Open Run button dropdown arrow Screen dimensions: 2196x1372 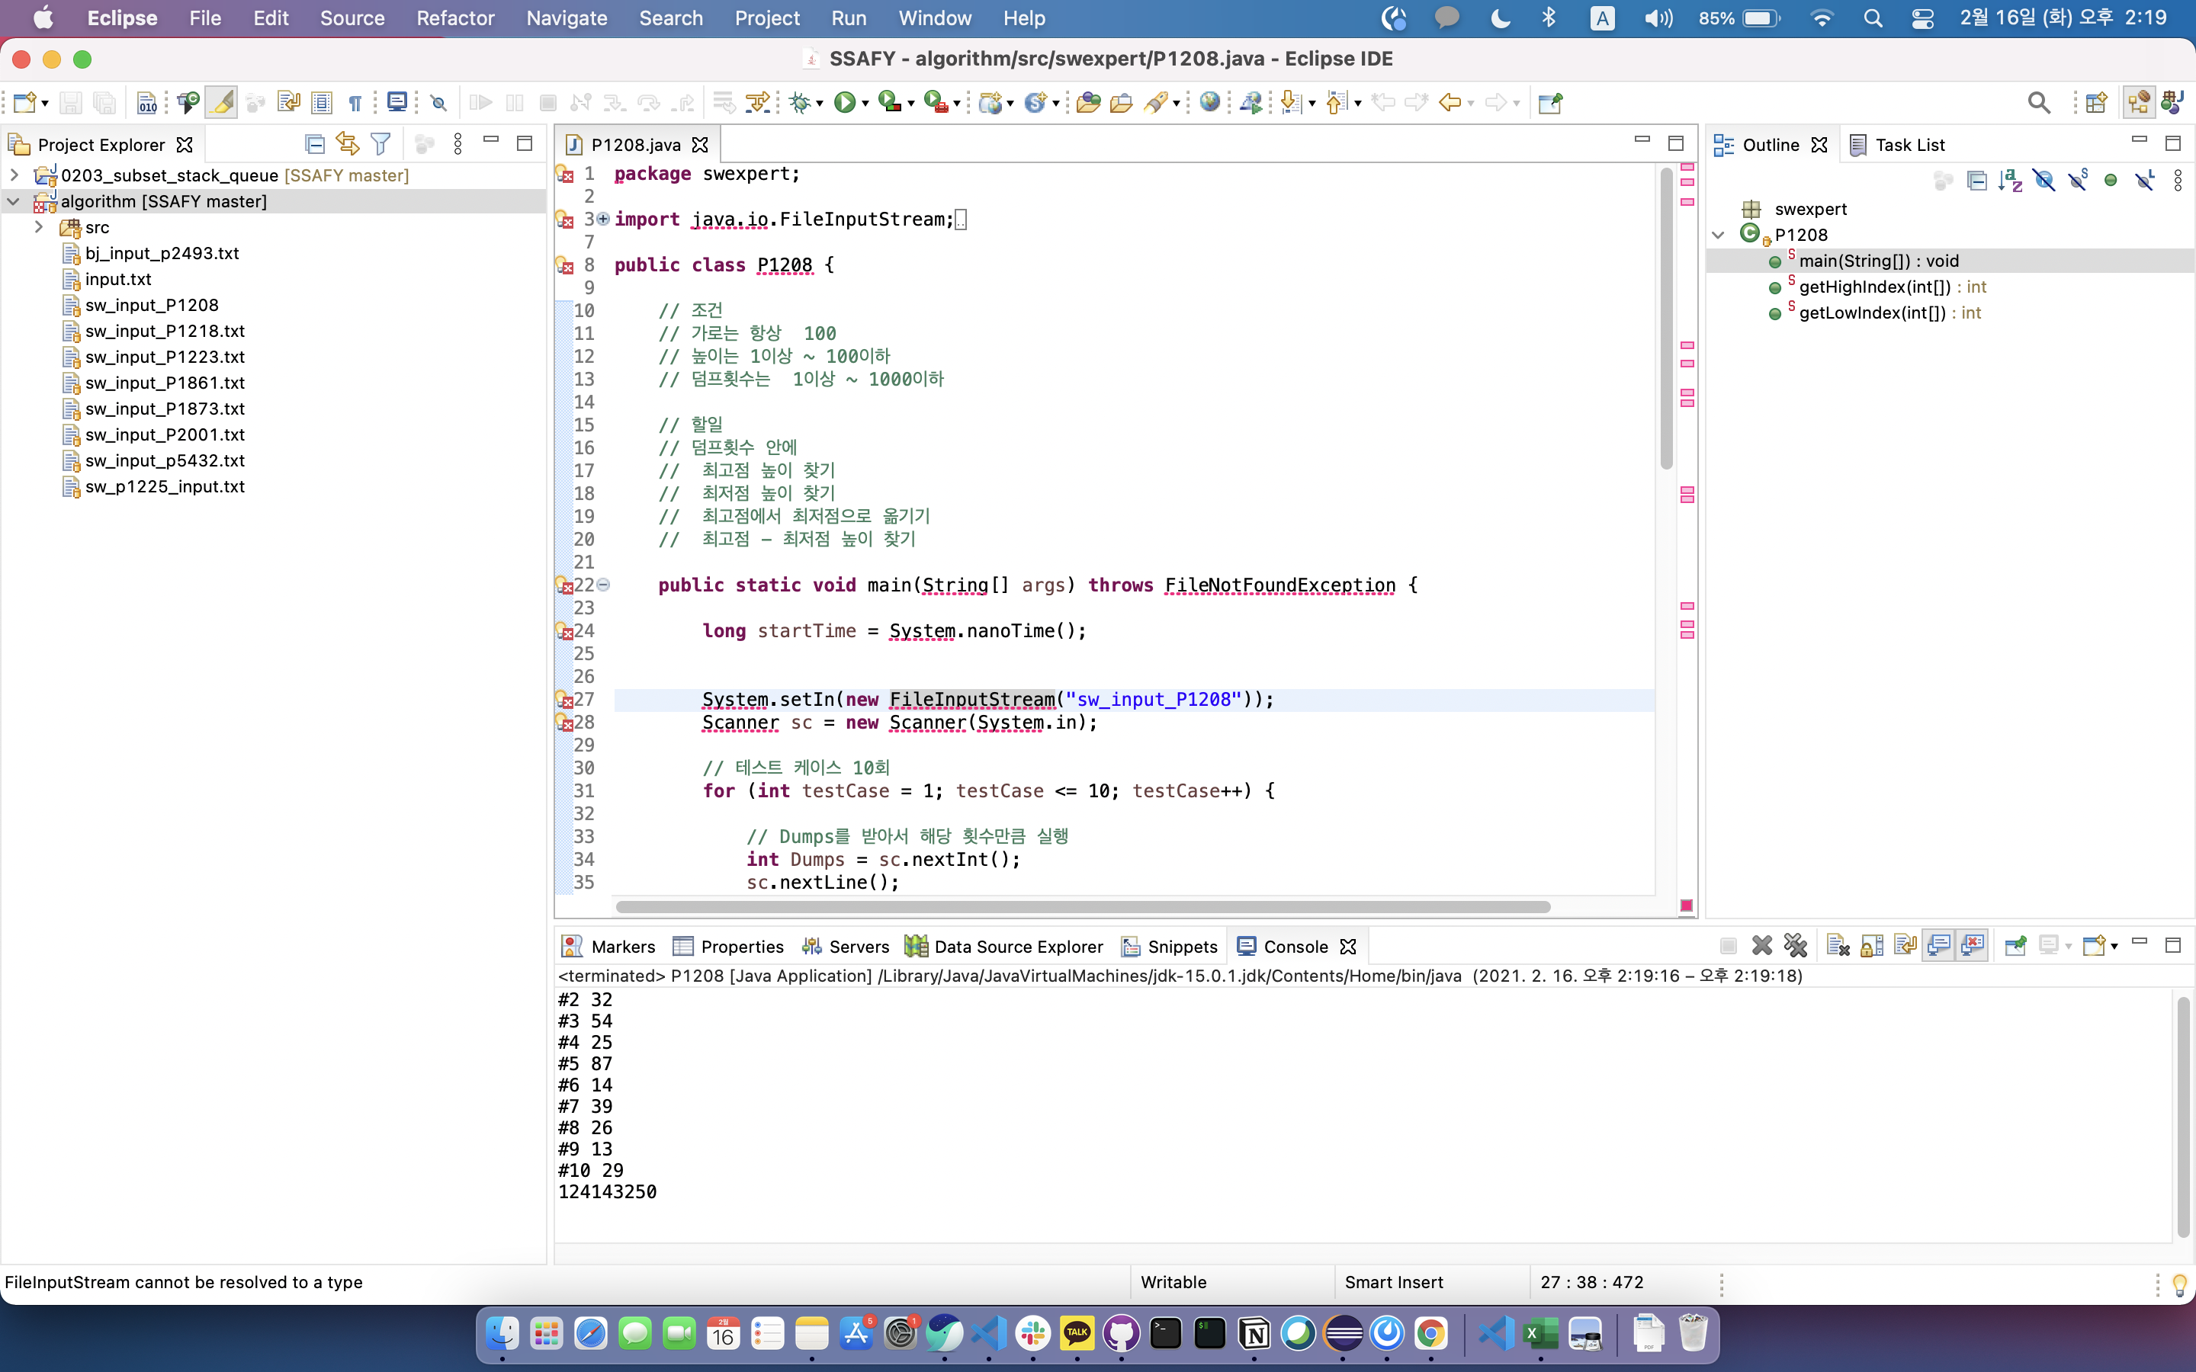pos(865,104)
